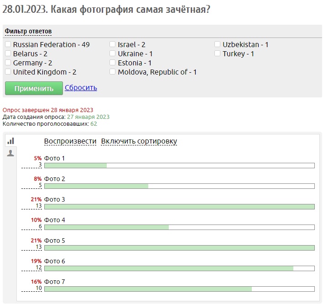This screenshot has height=305, width=323.
Task: Expand the Фильтр ответов header
Action: (x=28, y=31)
